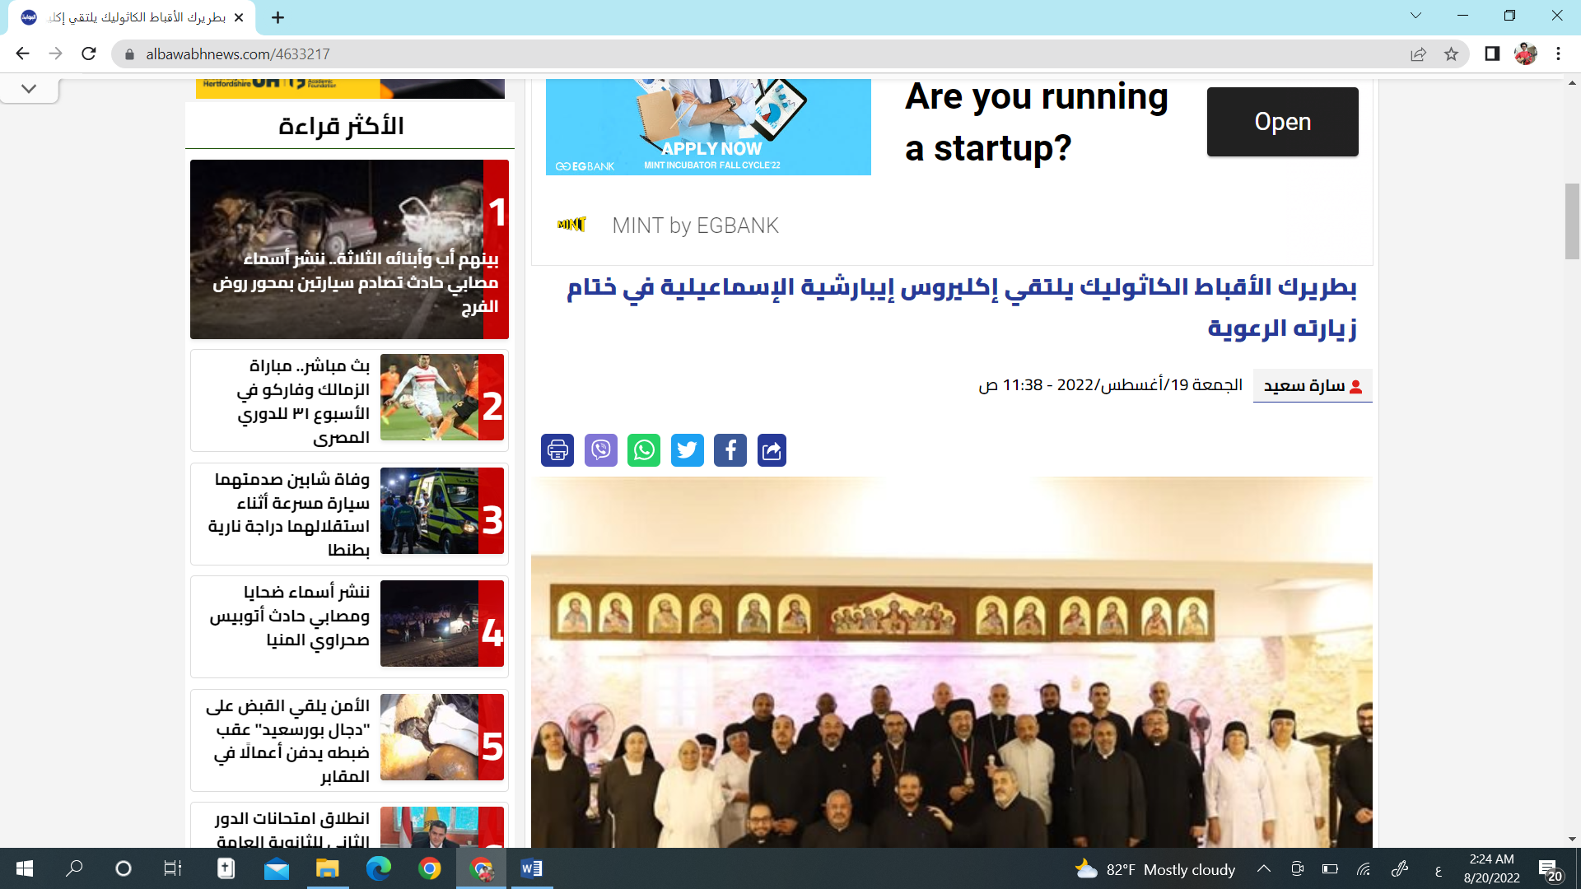This screenshot has width=1581, height=889.
Task: Share article on Twitter
Action: [688, 450]
